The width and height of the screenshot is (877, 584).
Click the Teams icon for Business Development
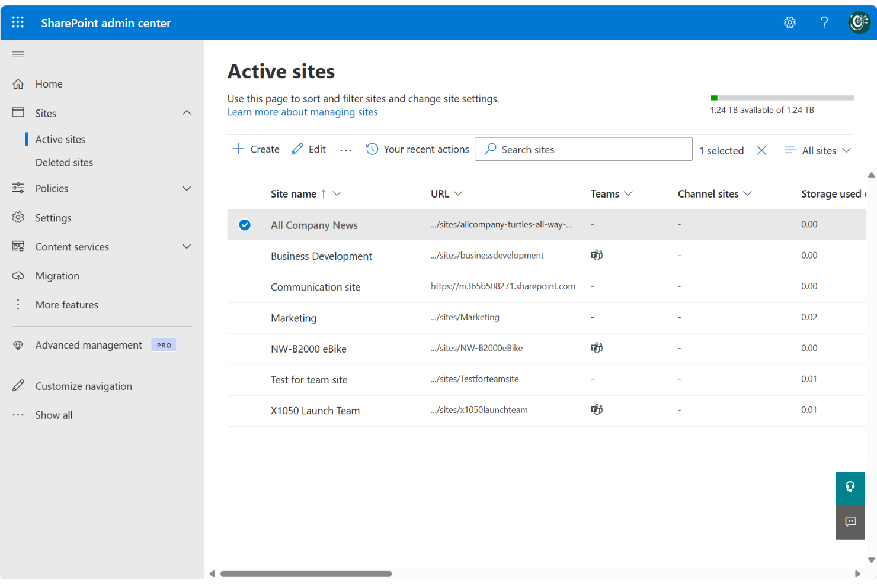(596, 254)
